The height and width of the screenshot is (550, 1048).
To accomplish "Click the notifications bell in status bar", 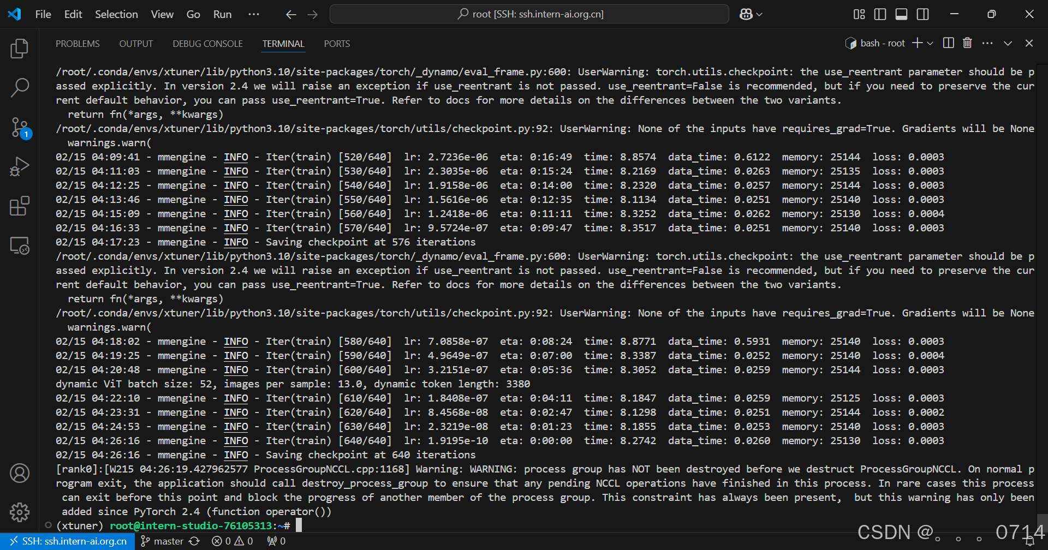I will point(1030,541).
